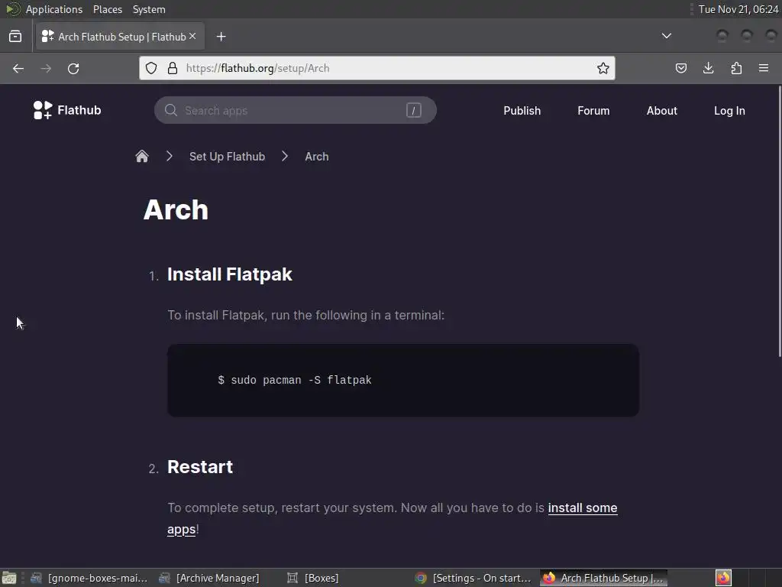Click the site security padlock icon
The image size is (782, 587).
pyautogui.click(x=173, y=68)
